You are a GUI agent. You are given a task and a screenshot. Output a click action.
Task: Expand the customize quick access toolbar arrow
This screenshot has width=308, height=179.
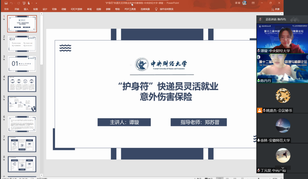36,3
